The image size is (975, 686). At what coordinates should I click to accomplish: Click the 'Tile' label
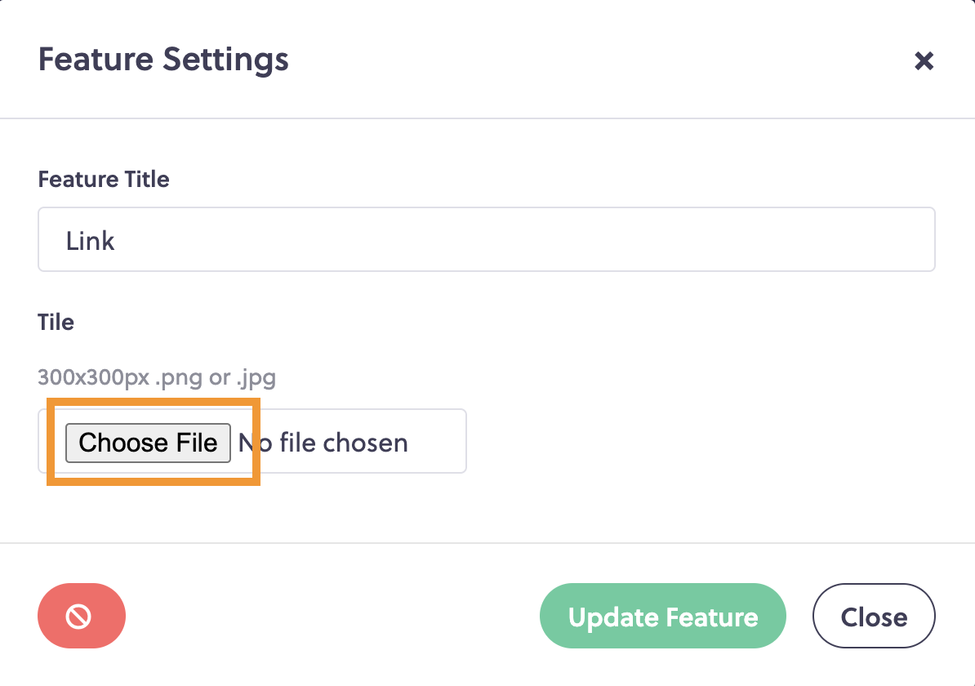coord(56,322)
